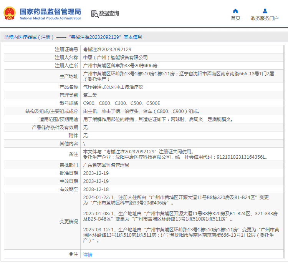Viewport: 288px width, 264px height.
Task: Select 气压弹道式体外冲击波治疗仪 product name
Action: point(113,87)
